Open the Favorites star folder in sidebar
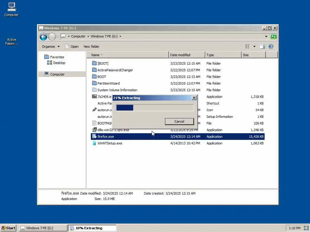 point(47,57)
